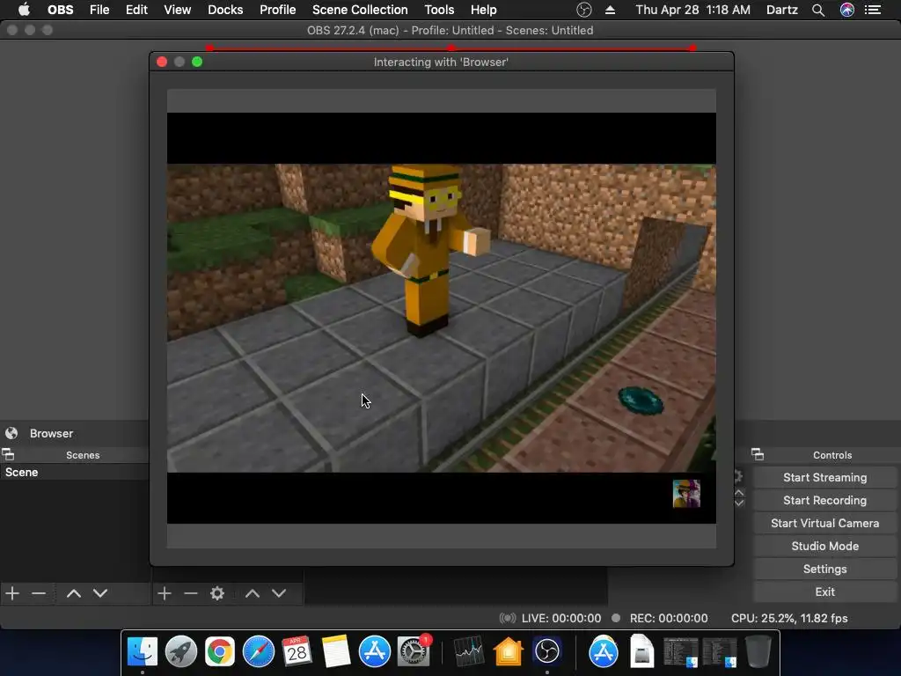Open Notification Center list icon
Viewport: 901px width, 676px height.
[873, 10]
